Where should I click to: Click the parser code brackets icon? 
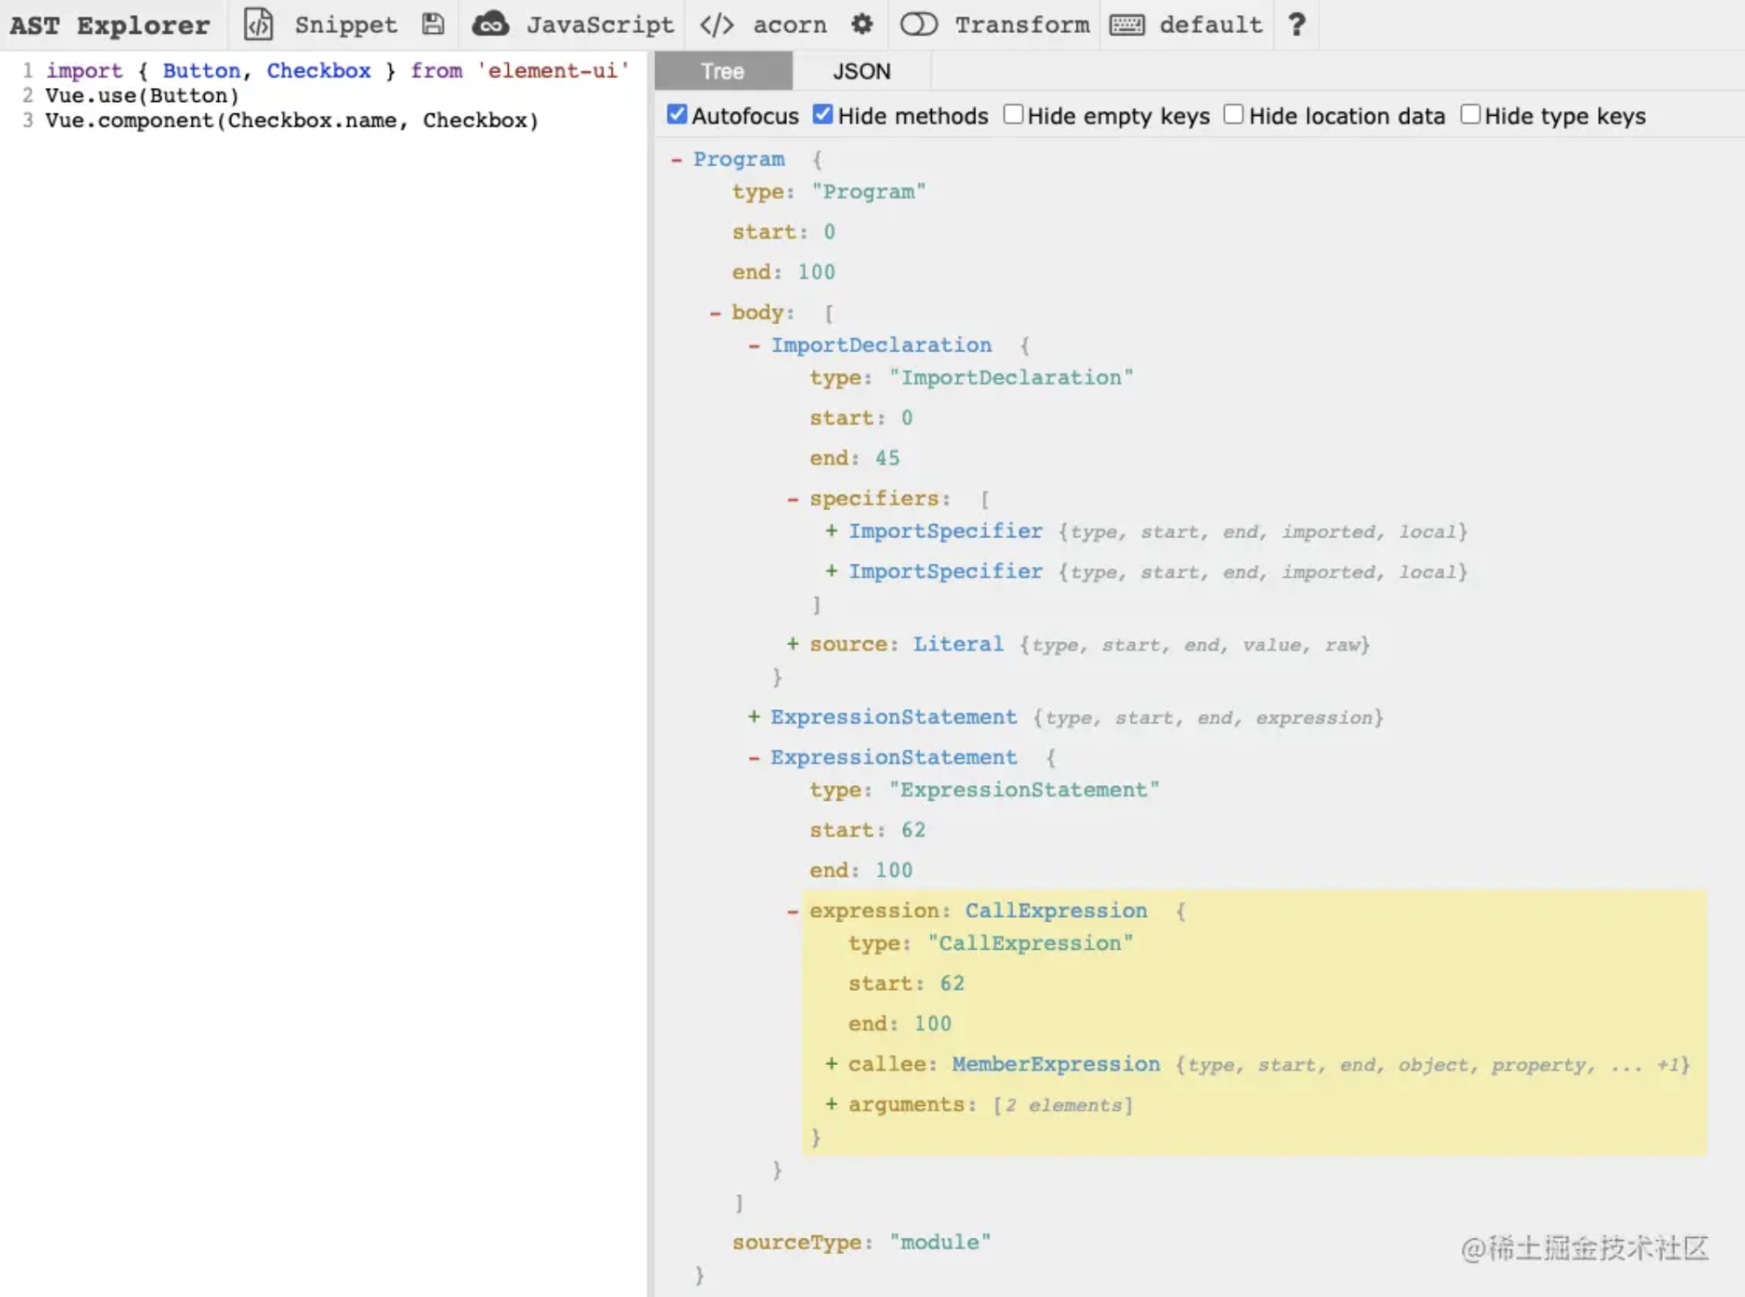717,24
